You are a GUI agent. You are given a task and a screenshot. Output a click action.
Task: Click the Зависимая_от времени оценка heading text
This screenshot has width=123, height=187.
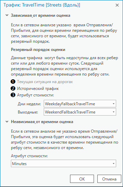(41, 15)
